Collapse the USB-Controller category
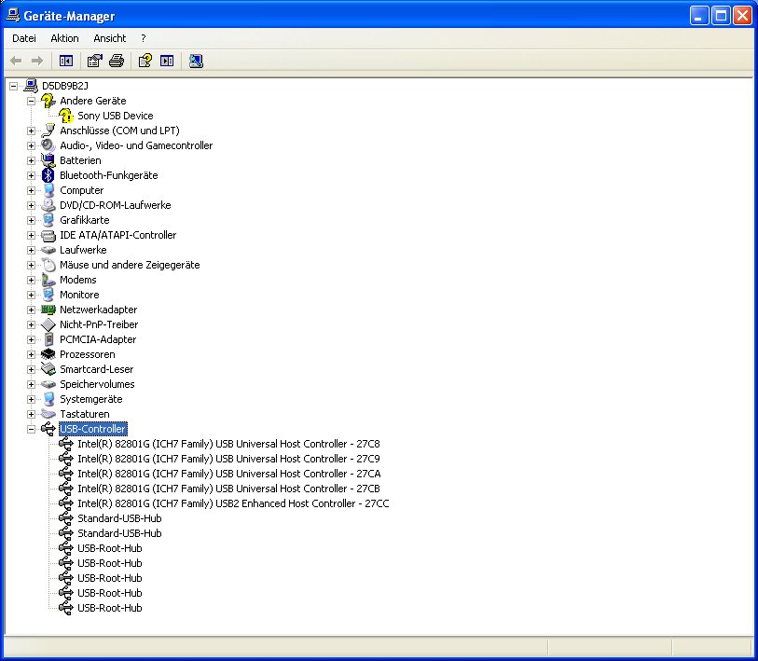Viewport: 758px width, 661px height. coord(31,429)
